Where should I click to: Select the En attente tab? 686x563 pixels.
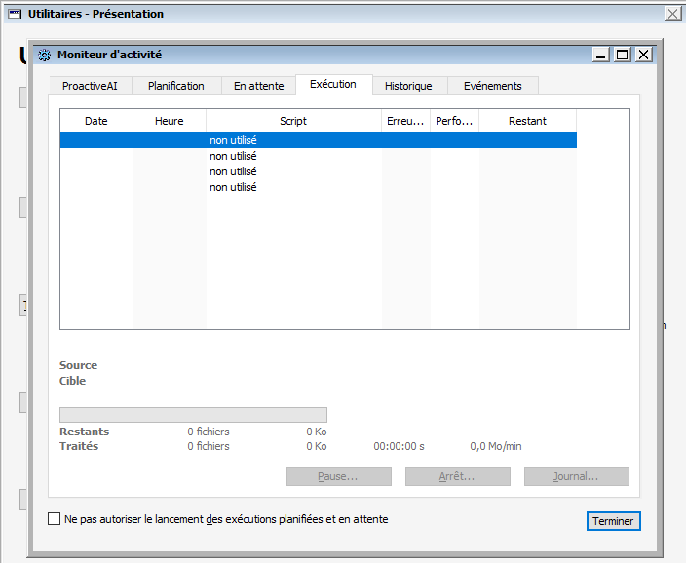click(258, 86)
